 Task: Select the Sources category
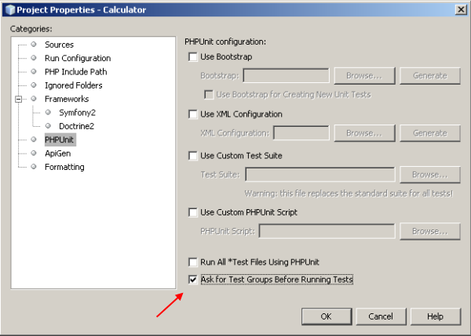coord(59,45)
